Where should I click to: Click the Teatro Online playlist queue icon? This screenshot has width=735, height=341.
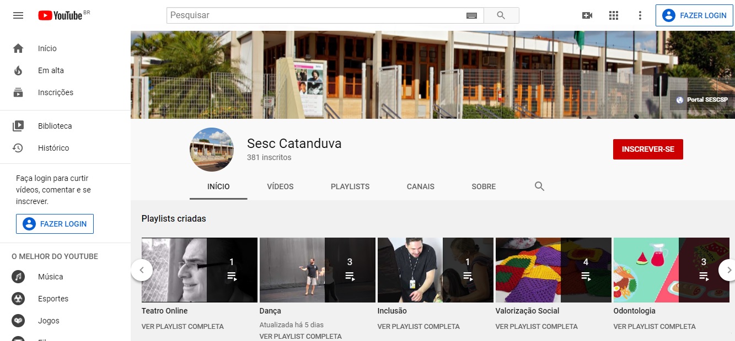(x=232, y=276)
